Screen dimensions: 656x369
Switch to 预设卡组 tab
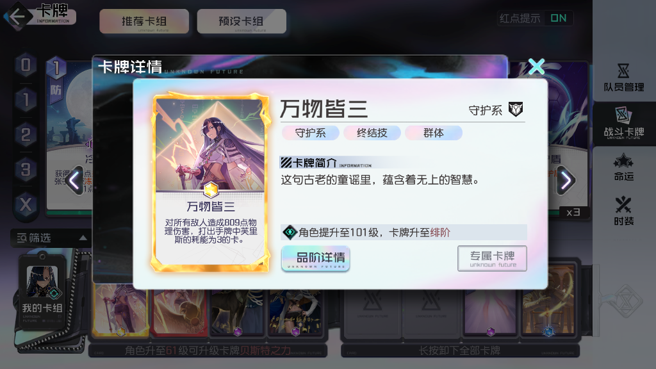pos(242,21)
